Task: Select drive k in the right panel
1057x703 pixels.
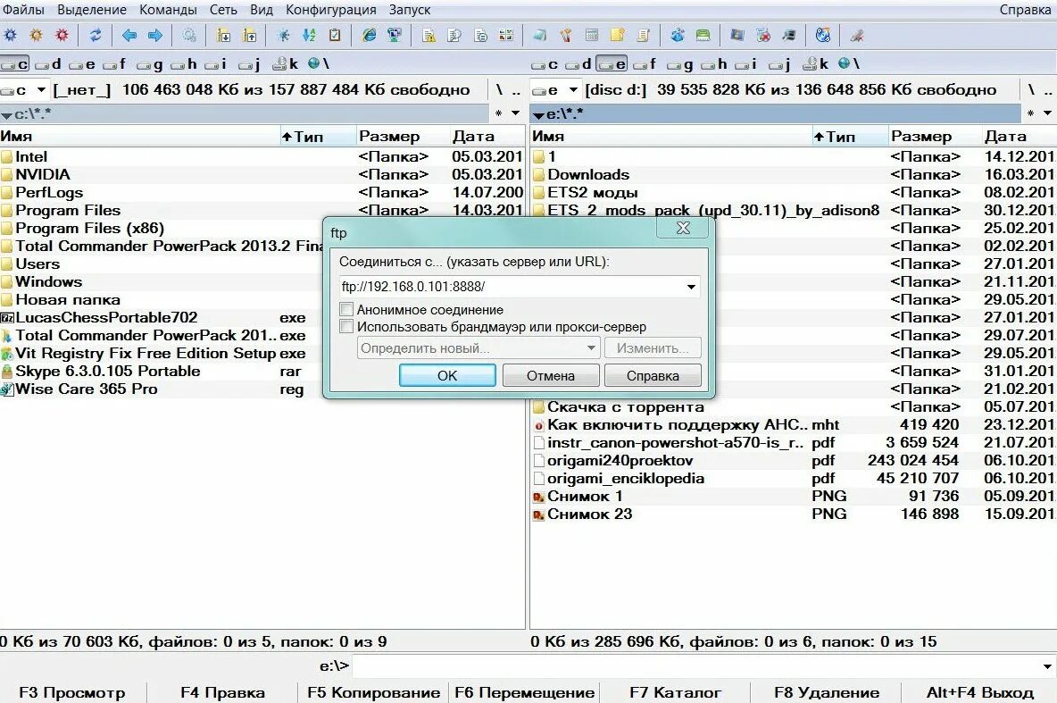Action: 816,64
